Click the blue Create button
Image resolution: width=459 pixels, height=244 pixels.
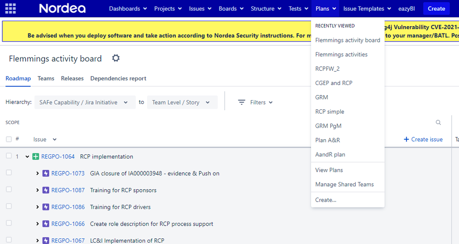coord(436,8)
